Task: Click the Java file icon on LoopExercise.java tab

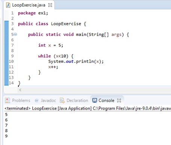Action: pyautogui.click(x=8, y=5)
